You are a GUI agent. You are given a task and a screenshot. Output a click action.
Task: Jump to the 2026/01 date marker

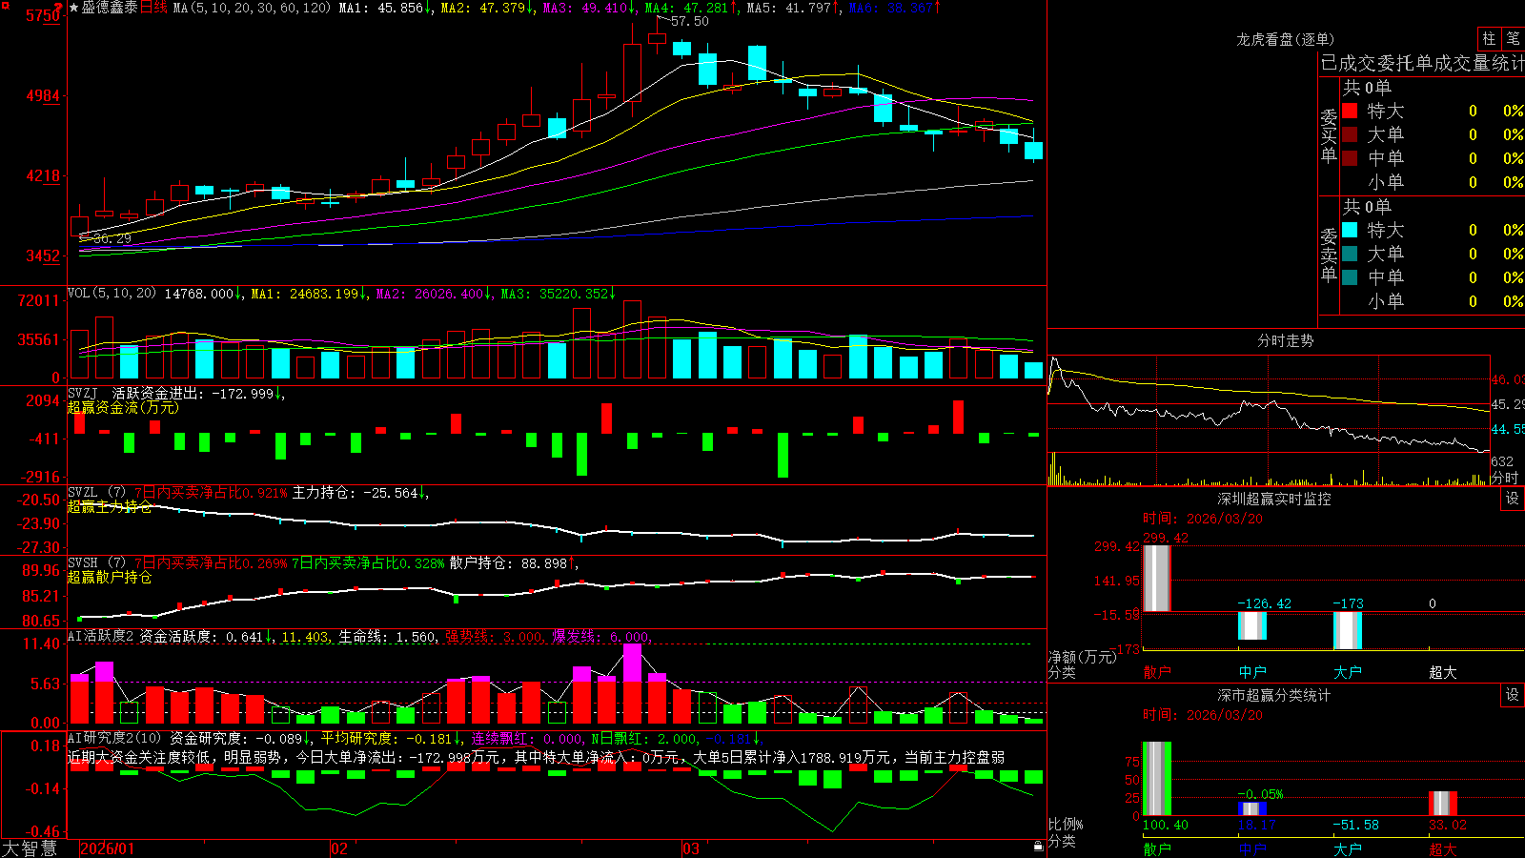click(x=108, y=848)
